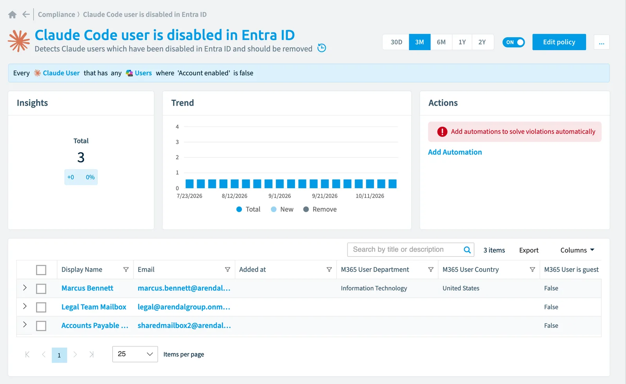Select the 2Y time range
Viewport: 626px width, 384px height.
click(x=482, y=42)
